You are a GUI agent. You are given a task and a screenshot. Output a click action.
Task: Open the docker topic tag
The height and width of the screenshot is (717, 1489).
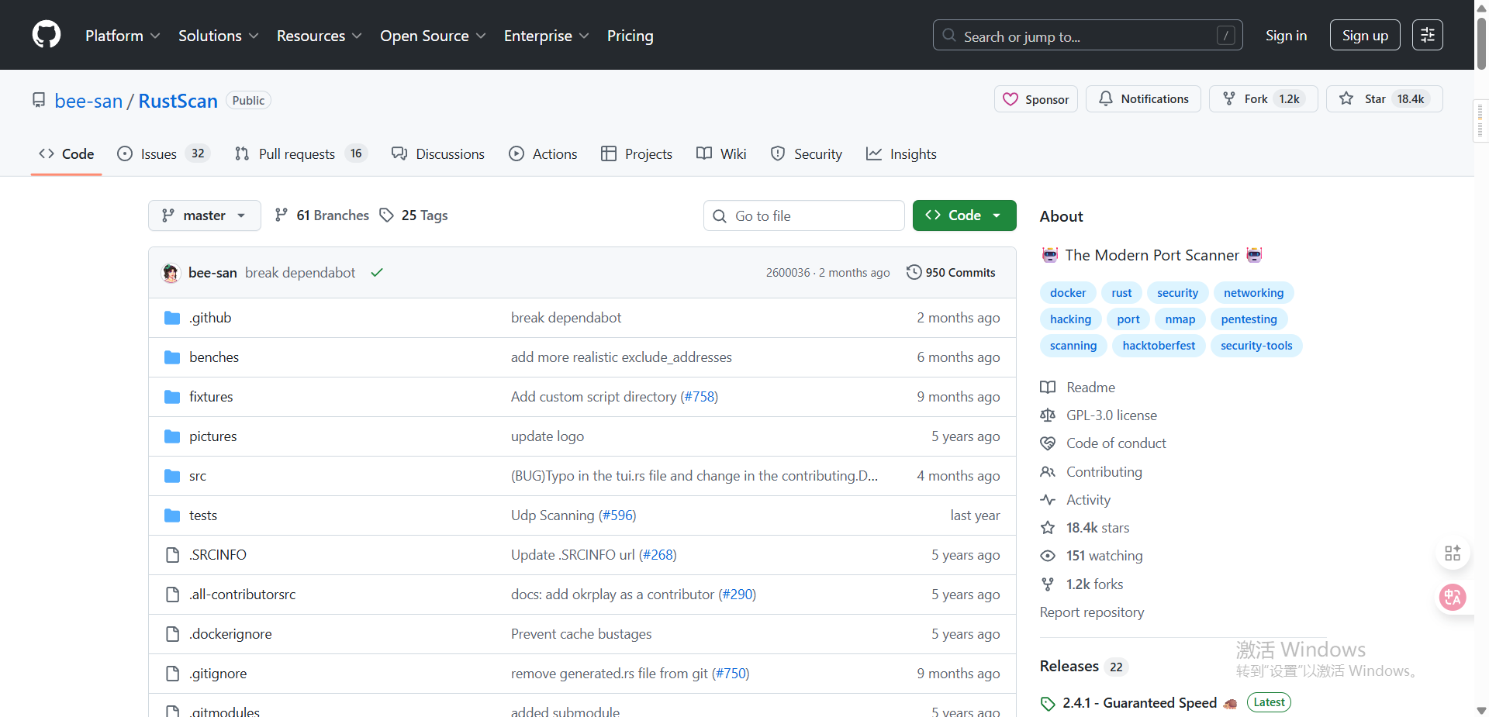1068,293
